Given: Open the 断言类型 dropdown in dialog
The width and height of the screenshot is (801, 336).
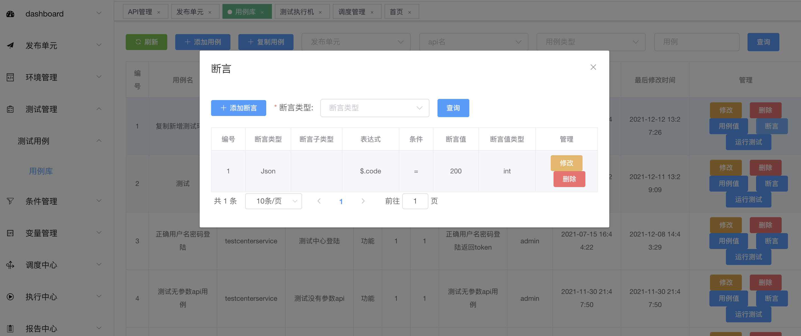Looking at the screenshot, I should (374, 108).
